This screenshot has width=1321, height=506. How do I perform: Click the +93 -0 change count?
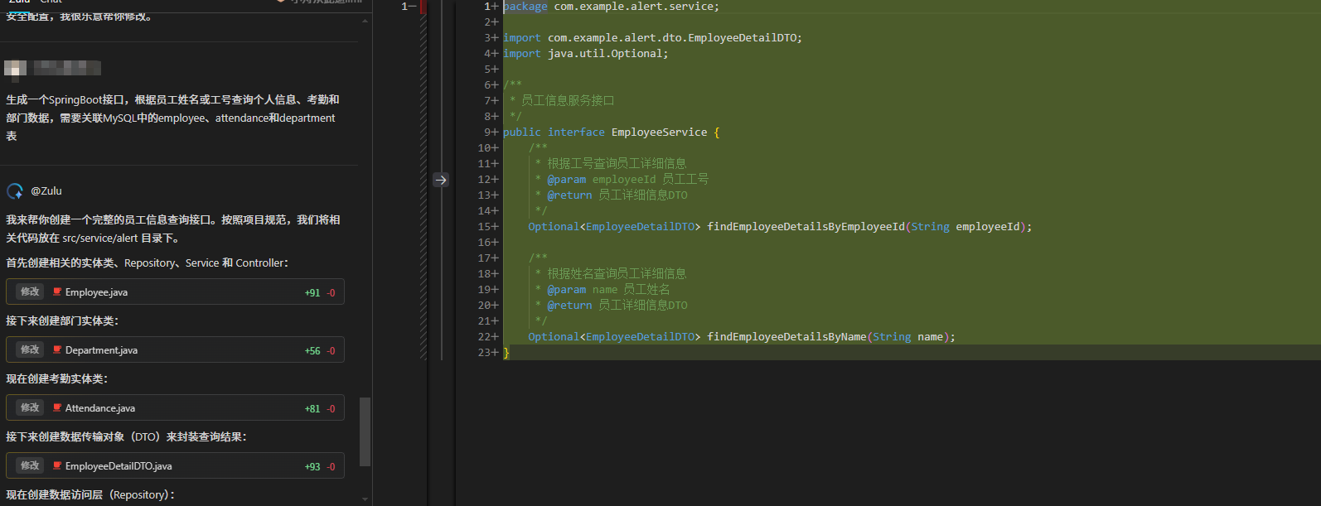tap(320, 467)
